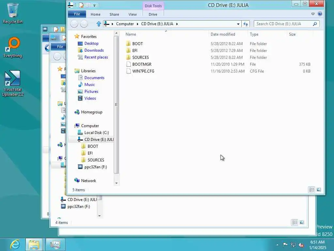Screen dimensions: 334x251
Task: Expand the ribbon with the chevron
Action: (313, 14)
